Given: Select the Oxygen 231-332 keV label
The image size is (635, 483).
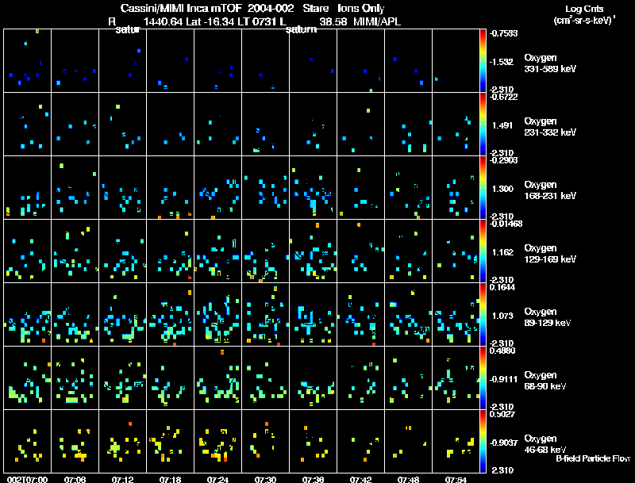Looking at the screenshot, I should pos(550,127).
